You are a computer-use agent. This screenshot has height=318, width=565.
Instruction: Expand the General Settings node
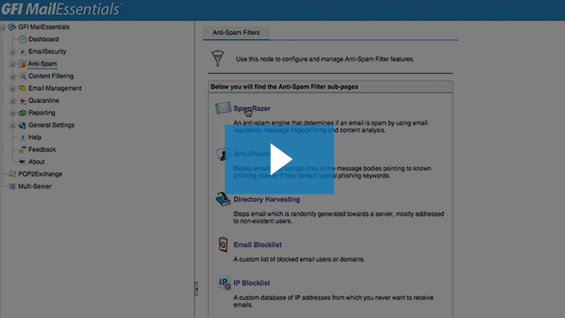pyautogui.click(x=12, y=125)
